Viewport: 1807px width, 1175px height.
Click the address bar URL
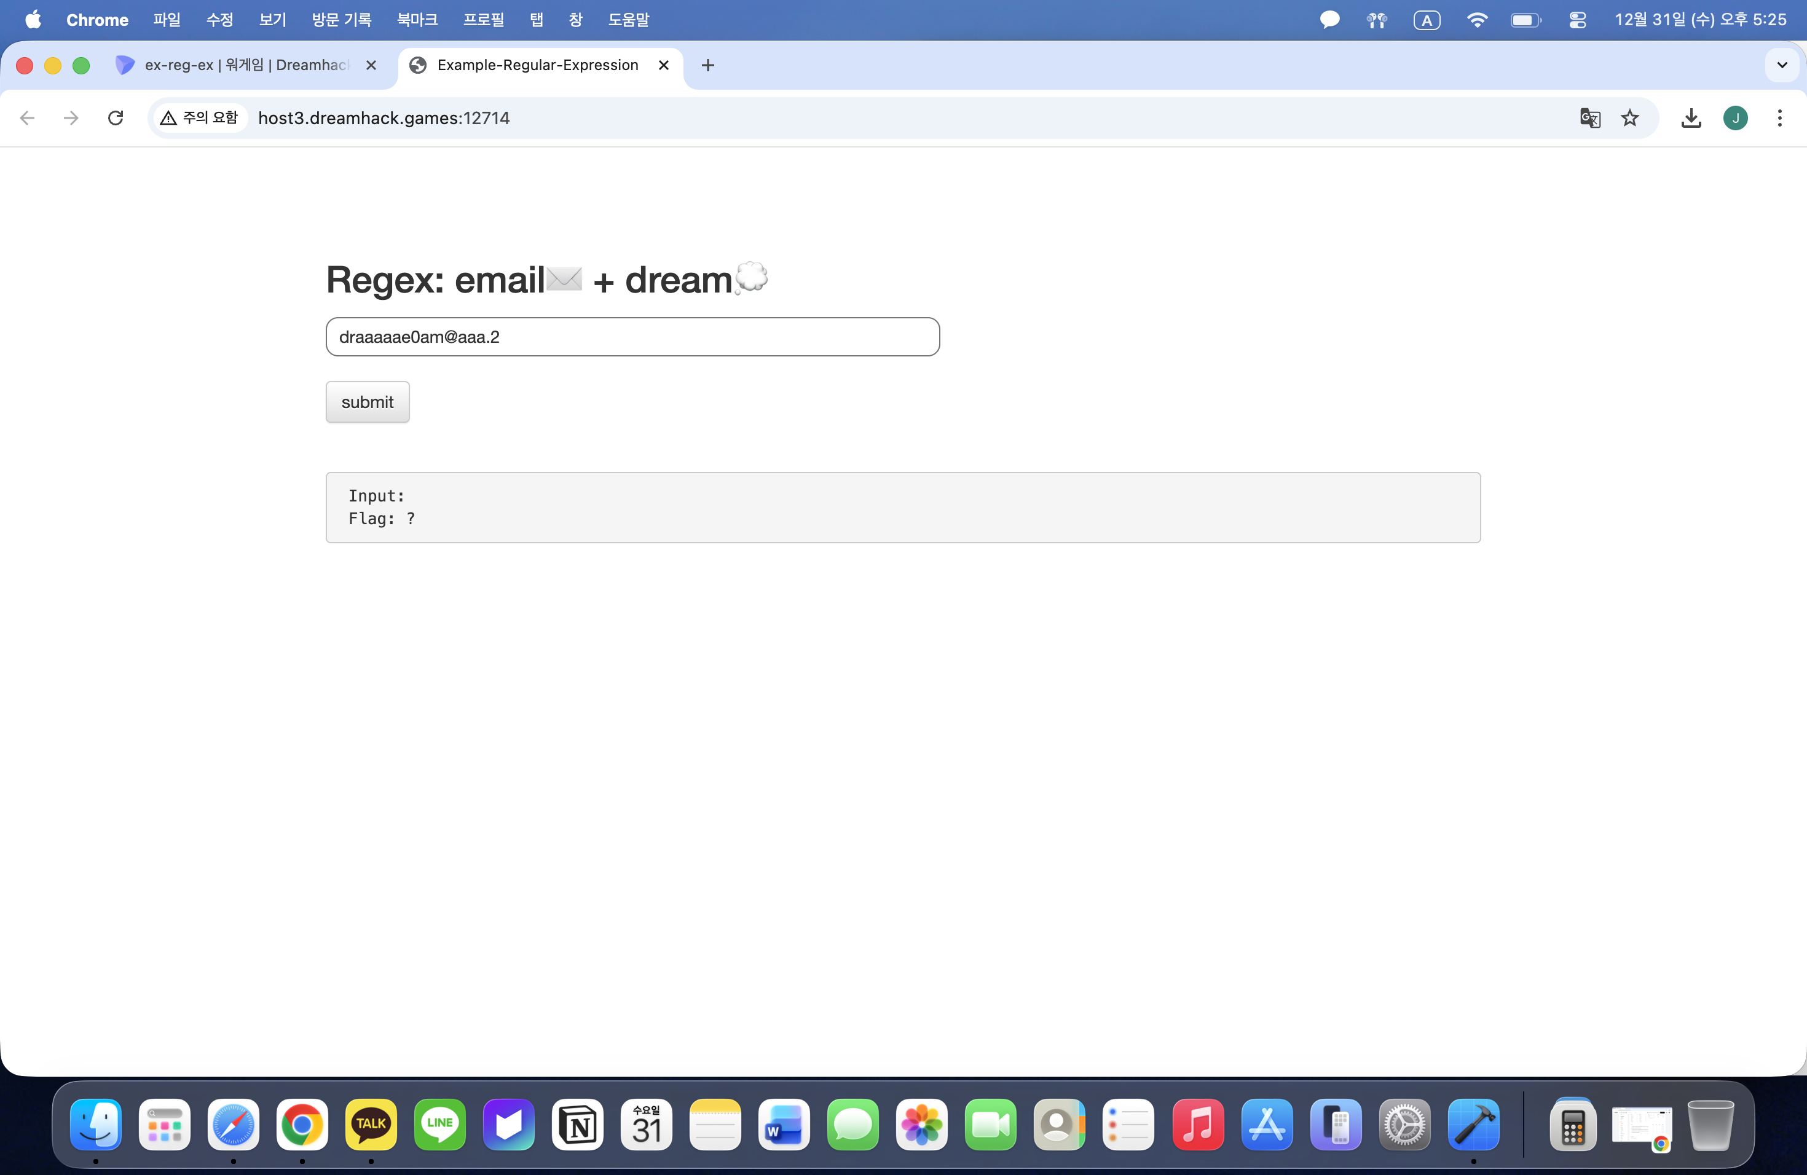(x=384, y=117)
